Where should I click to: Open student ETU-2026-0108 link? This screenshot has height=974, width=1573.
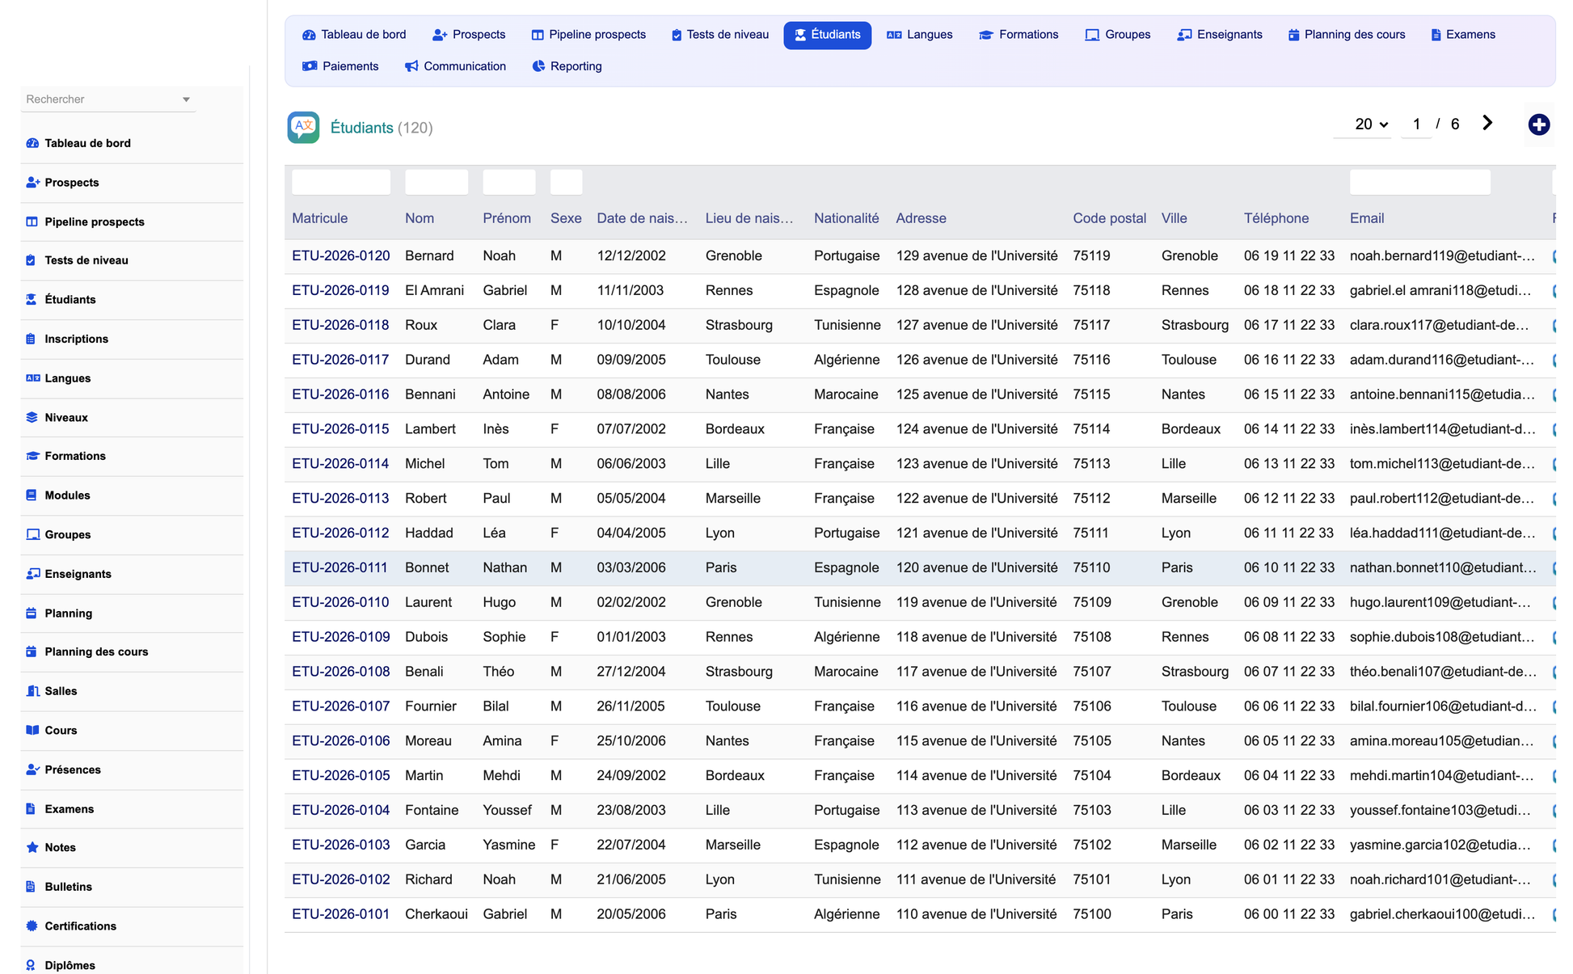click(340, 672)
